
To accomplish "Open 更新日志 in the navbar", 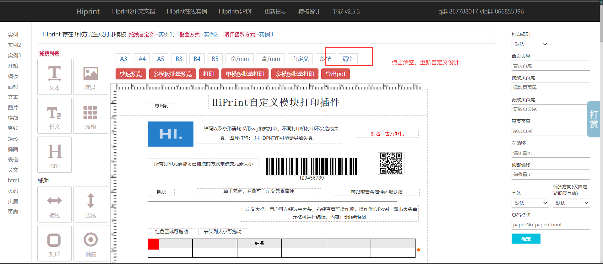I will (x=275, y=12).
